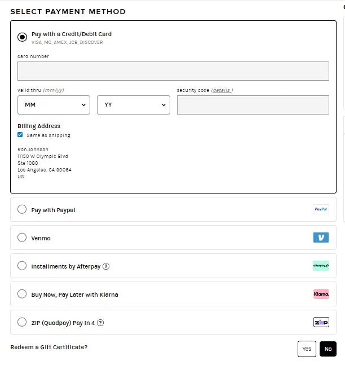Click the 11150 W Olympic Blvd address line
345x365 pixels.
click(43, 156)
